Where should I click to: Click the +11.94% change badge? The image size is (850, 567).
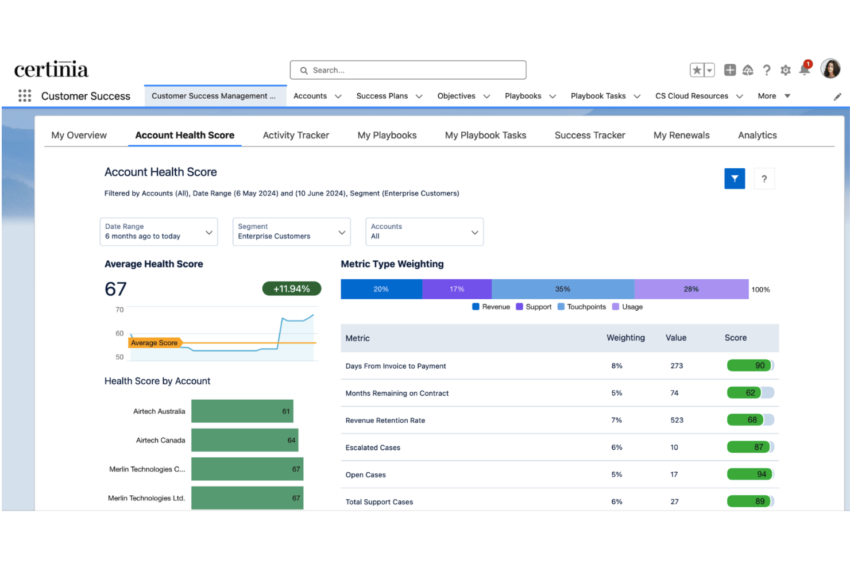292,289
